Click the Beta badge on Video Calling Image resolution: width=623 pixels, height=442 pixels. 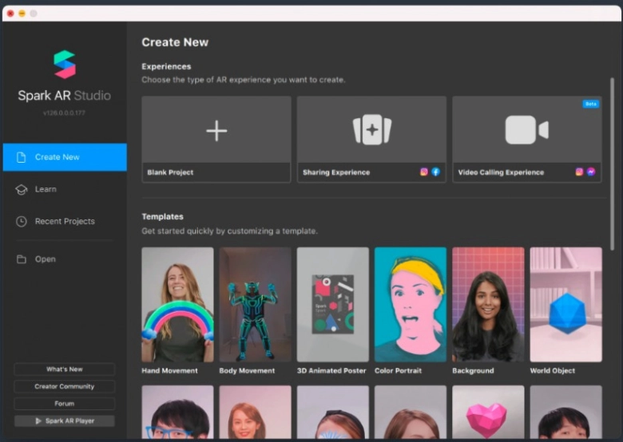pyautogui.click(x=591, y=104)
